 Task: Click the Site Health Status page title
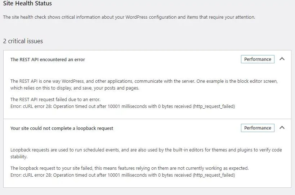27,3
